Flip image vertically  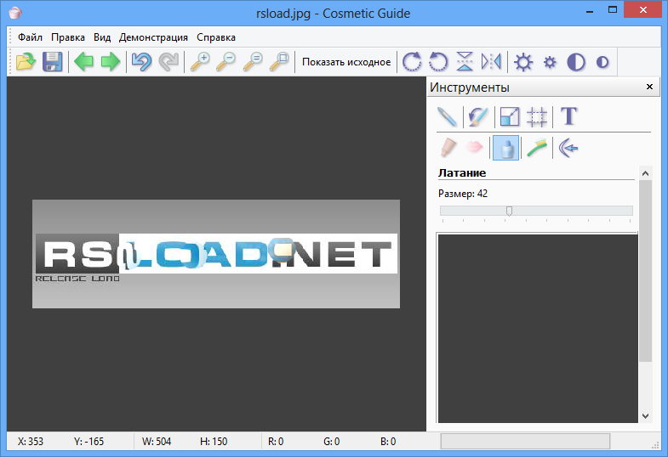[x=465, y=62]
